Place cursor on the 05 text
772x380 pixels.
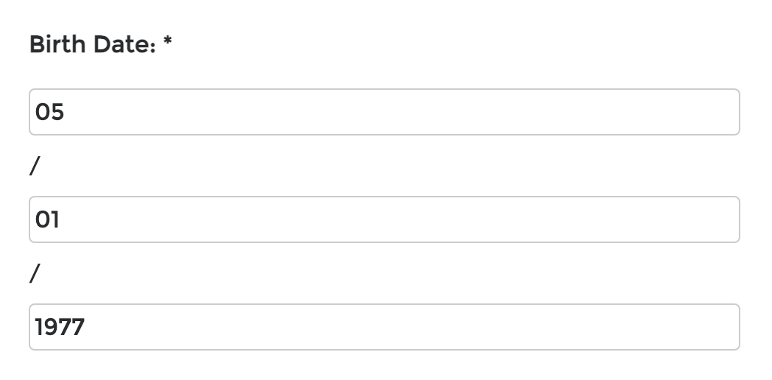(x=50, y=112)
